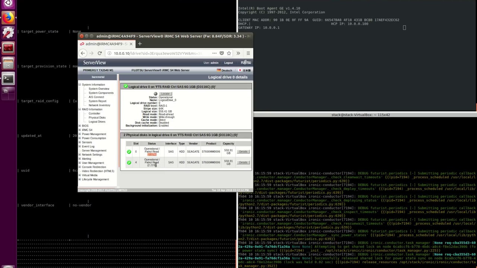The width and height of the screenshot is (477, 268).
Task: Open Firefox from the Ubuntu launcher
Action: 8,17
